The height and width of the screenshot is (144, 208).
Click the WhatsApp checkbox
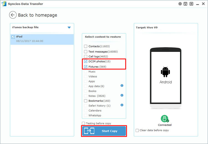86,115
